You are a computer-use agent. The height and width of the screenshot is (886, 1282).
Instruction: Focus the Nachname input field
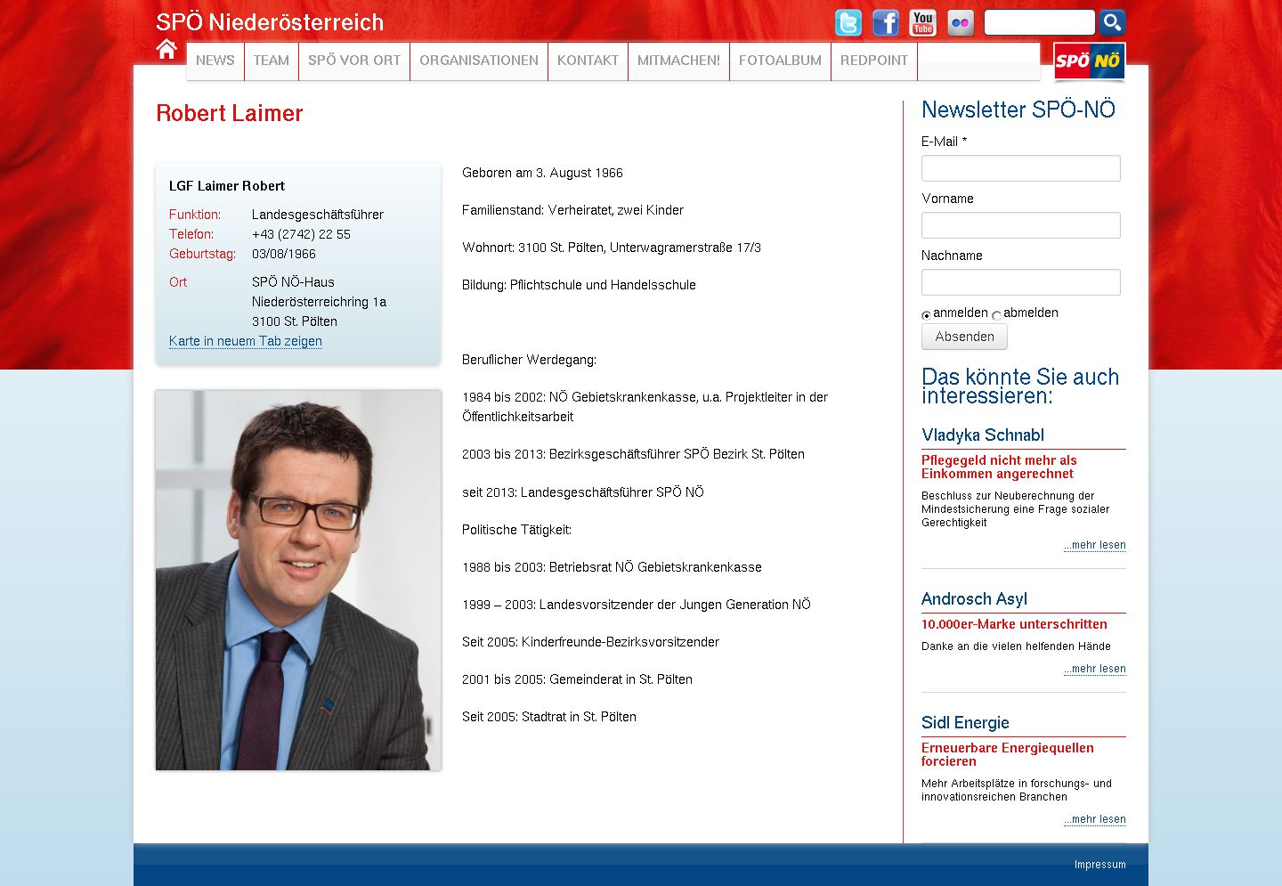pyautogui.click(x=1021, y=282)
